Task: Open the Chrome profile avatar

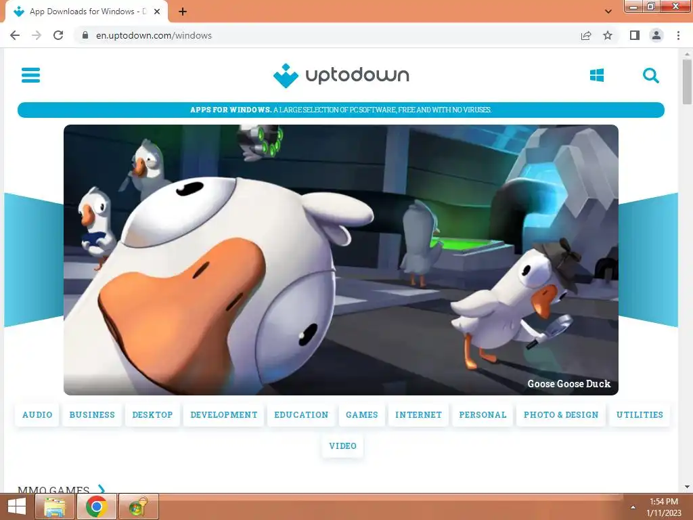Action: point(656,35)
